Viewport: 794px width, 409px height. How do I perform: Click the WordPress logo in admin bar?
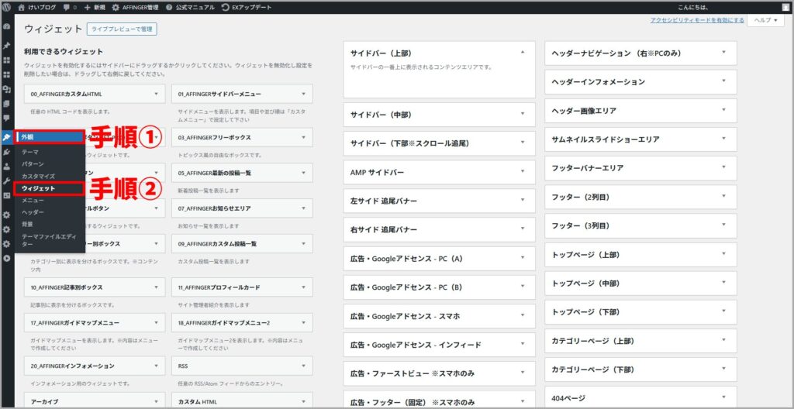coord(7,7)
